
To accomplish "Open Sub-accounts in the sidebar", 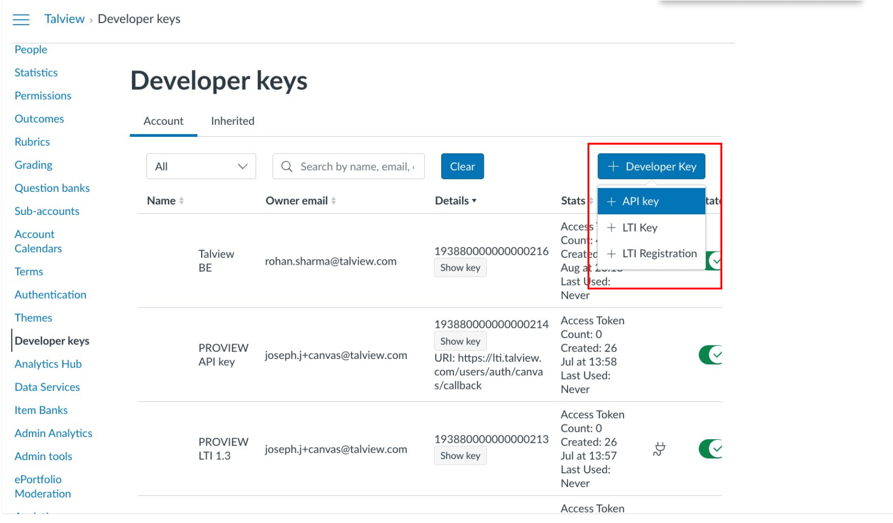I will (47, 211).
